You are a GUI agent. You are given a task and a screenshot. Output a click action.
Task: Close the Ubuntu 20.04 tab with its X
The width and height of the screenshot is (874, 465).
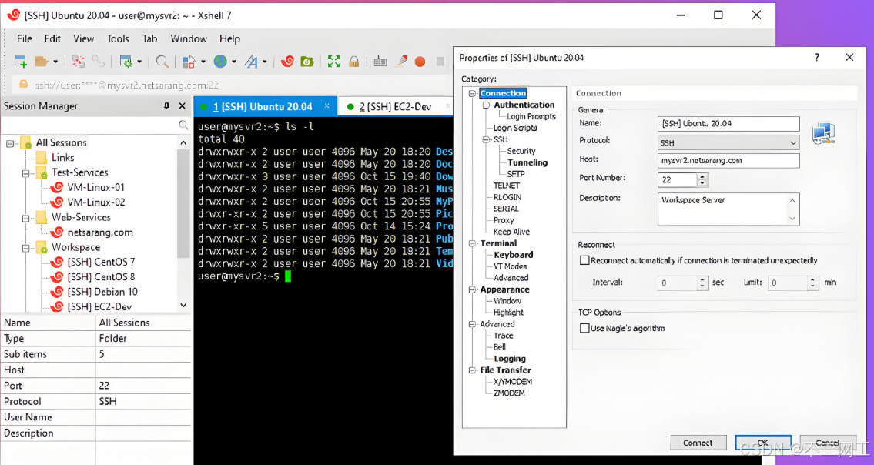tap(326, 106)
